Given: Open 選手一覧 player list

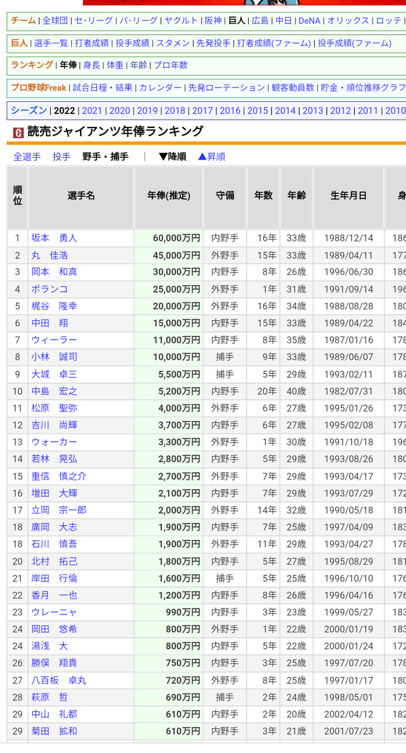Looking at the screenshot, I should (51, 43).
